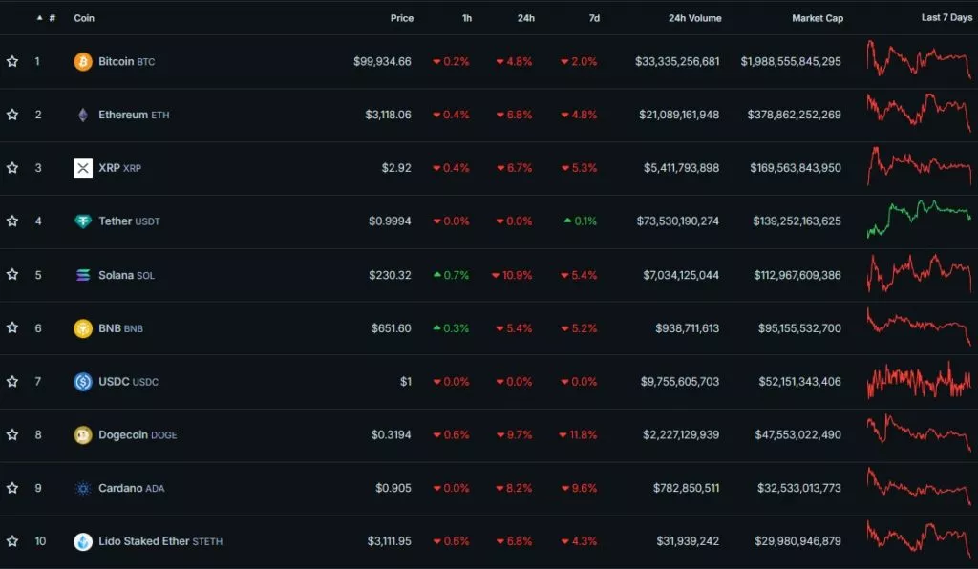Sort by 7d change header
The width and height of the screenshot is (978, 569).
point(594,18)
